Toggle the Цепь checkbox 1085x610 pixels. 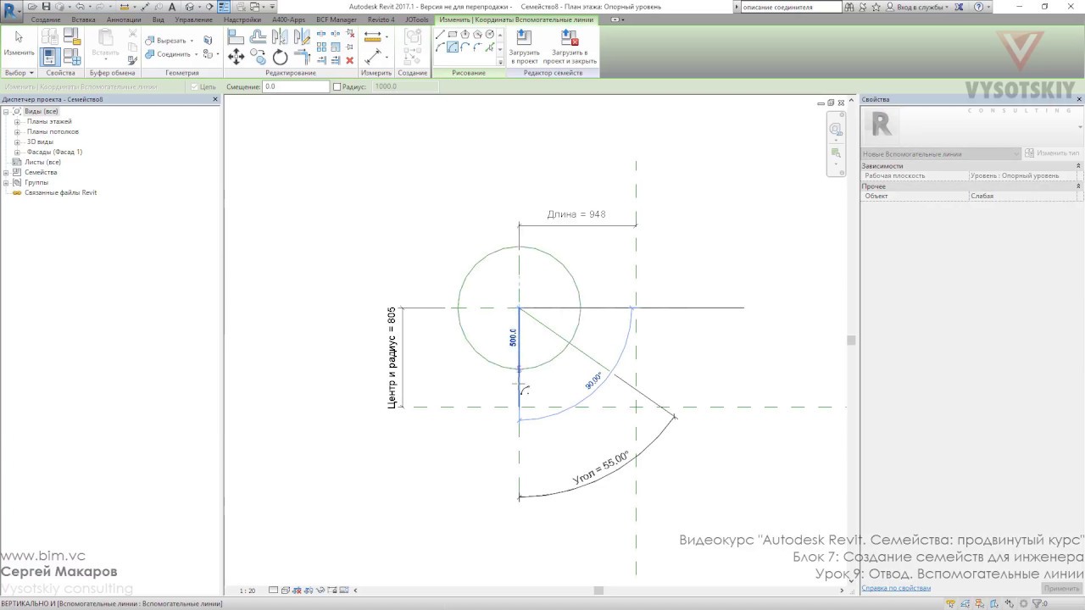point(194,86)
